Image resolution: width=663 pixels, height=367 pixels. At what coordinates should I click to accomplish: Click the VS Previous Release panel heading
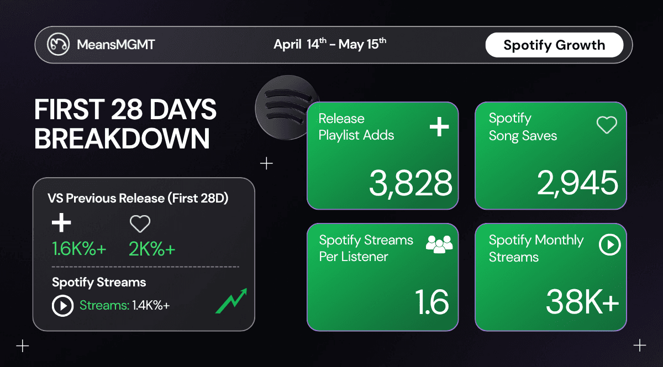click(138, 199)
